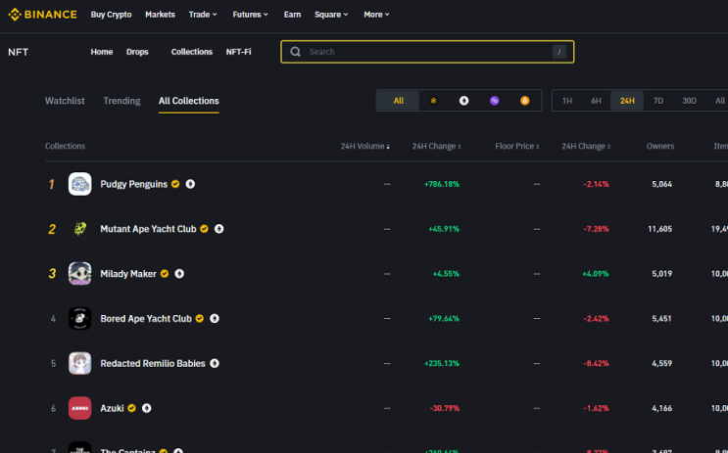Image resolution: width=728 pixels, height=453 pixels.
Task: Expand the Trade dropdown menu
Action: [x=203, y=15]
